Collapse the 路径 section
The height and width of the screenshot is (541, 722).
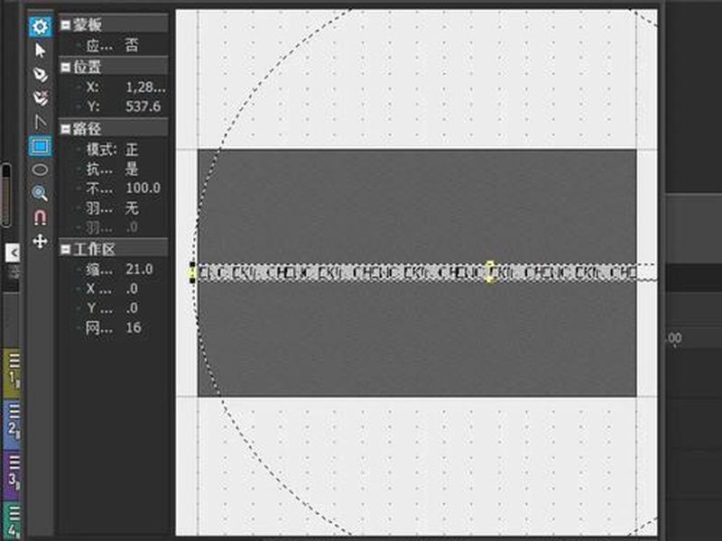click(x=66, y=129)
